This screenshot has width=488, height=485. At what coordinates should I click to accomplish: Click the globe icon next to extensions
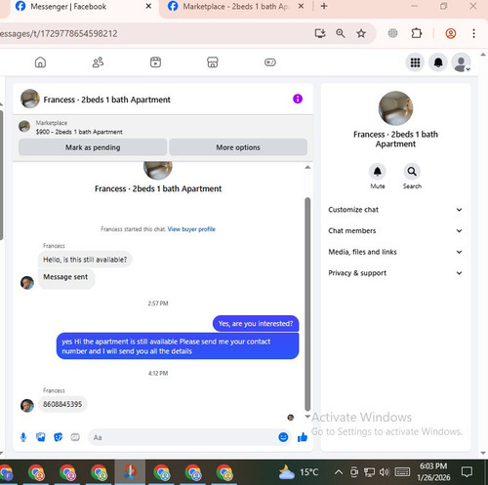pyautogui.click(x=392, y=33)
